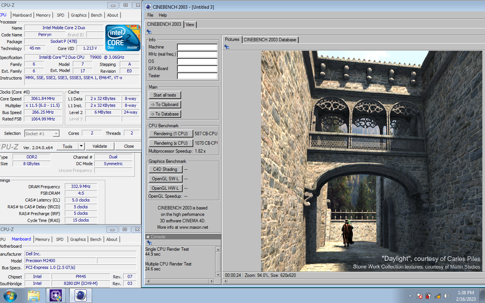This screenshot has width=485, height=303.
Task: Open About tab in CPU-Z processor window
Action: pyautogui.click(x=113, y=15)
